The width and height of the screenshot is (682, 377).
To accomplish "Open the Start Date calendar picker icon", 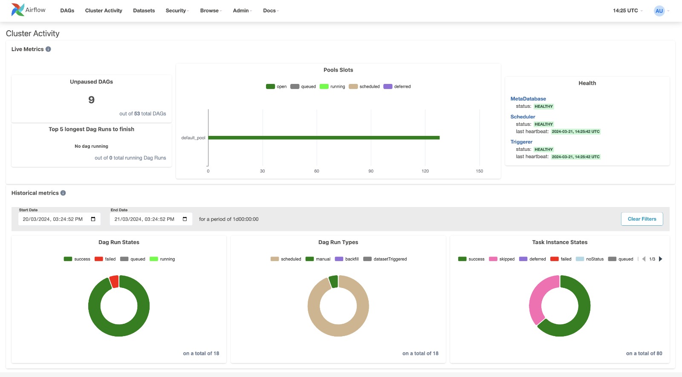I will [93, 219].
